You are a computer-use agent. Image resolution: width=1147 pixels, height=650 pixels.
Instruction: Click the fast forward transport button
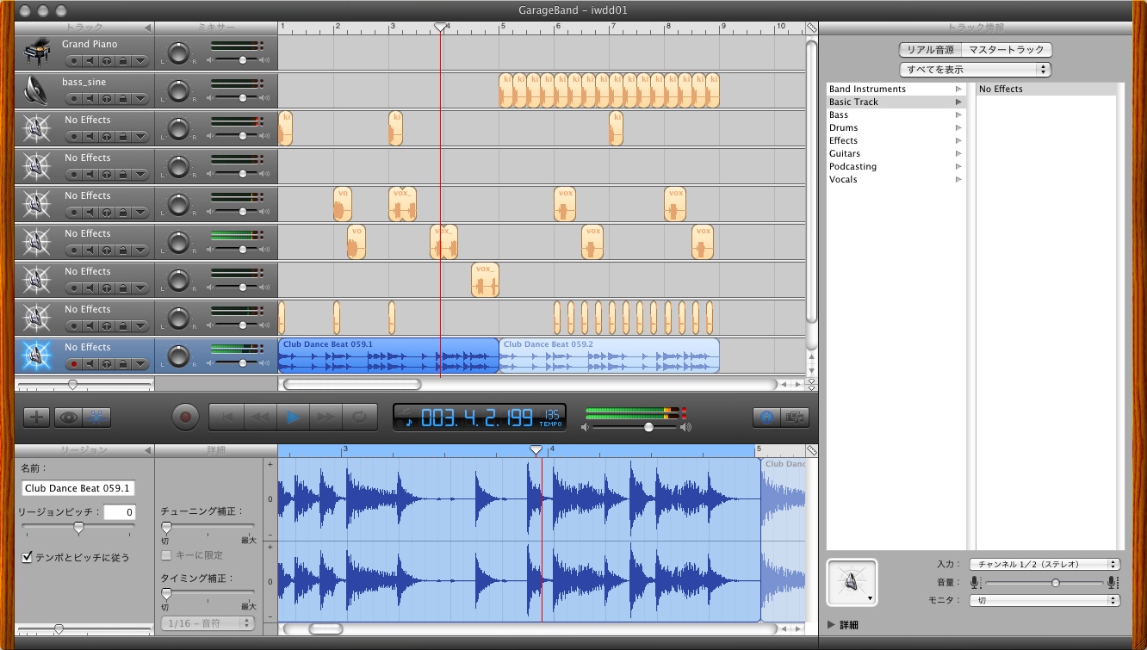(x=326, y=418)
